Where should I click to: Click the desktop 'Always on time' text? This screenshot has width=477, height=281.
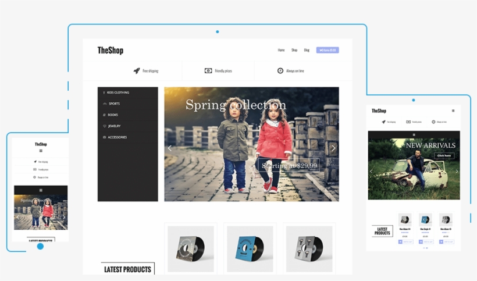295,71
